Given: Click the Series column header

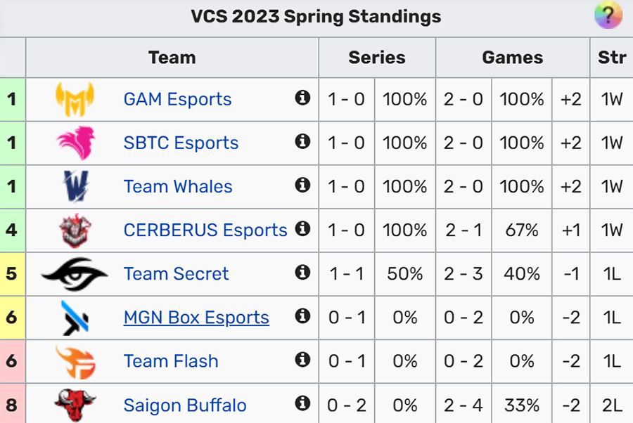Looking at the screenshot, I should coord(377,57).
